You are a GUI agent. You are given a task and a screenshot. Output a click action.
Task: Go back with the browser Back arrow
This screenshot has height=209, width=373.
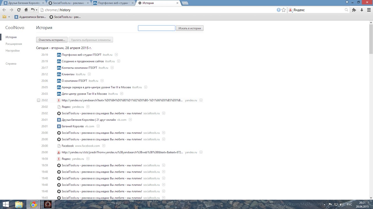[4, 10]
